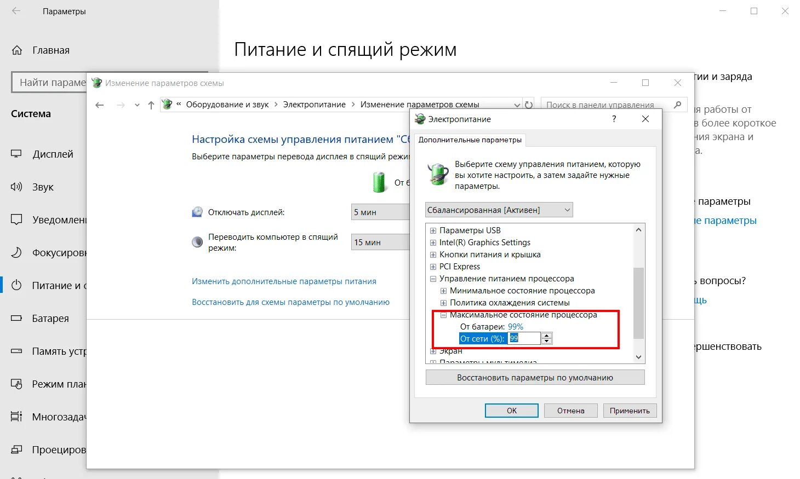The height and width of the screenshot is (479, 800).
Task: Go up one level in Control Panel
Action: tap(151, 105)
